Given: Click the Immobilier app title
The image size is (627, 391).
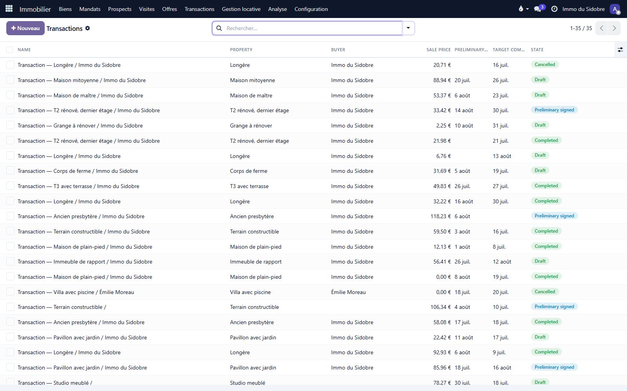Looking at the screenshot, I should (x=35, y=9).
